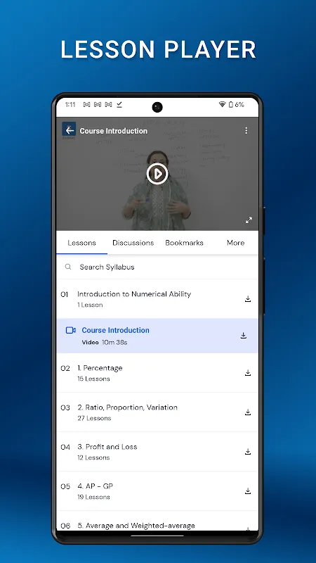The width and height of the screenshot is (316, 563).
Task: Open the three-dot overflow menu
Action: pyautogui.click(x=246, y=130)
